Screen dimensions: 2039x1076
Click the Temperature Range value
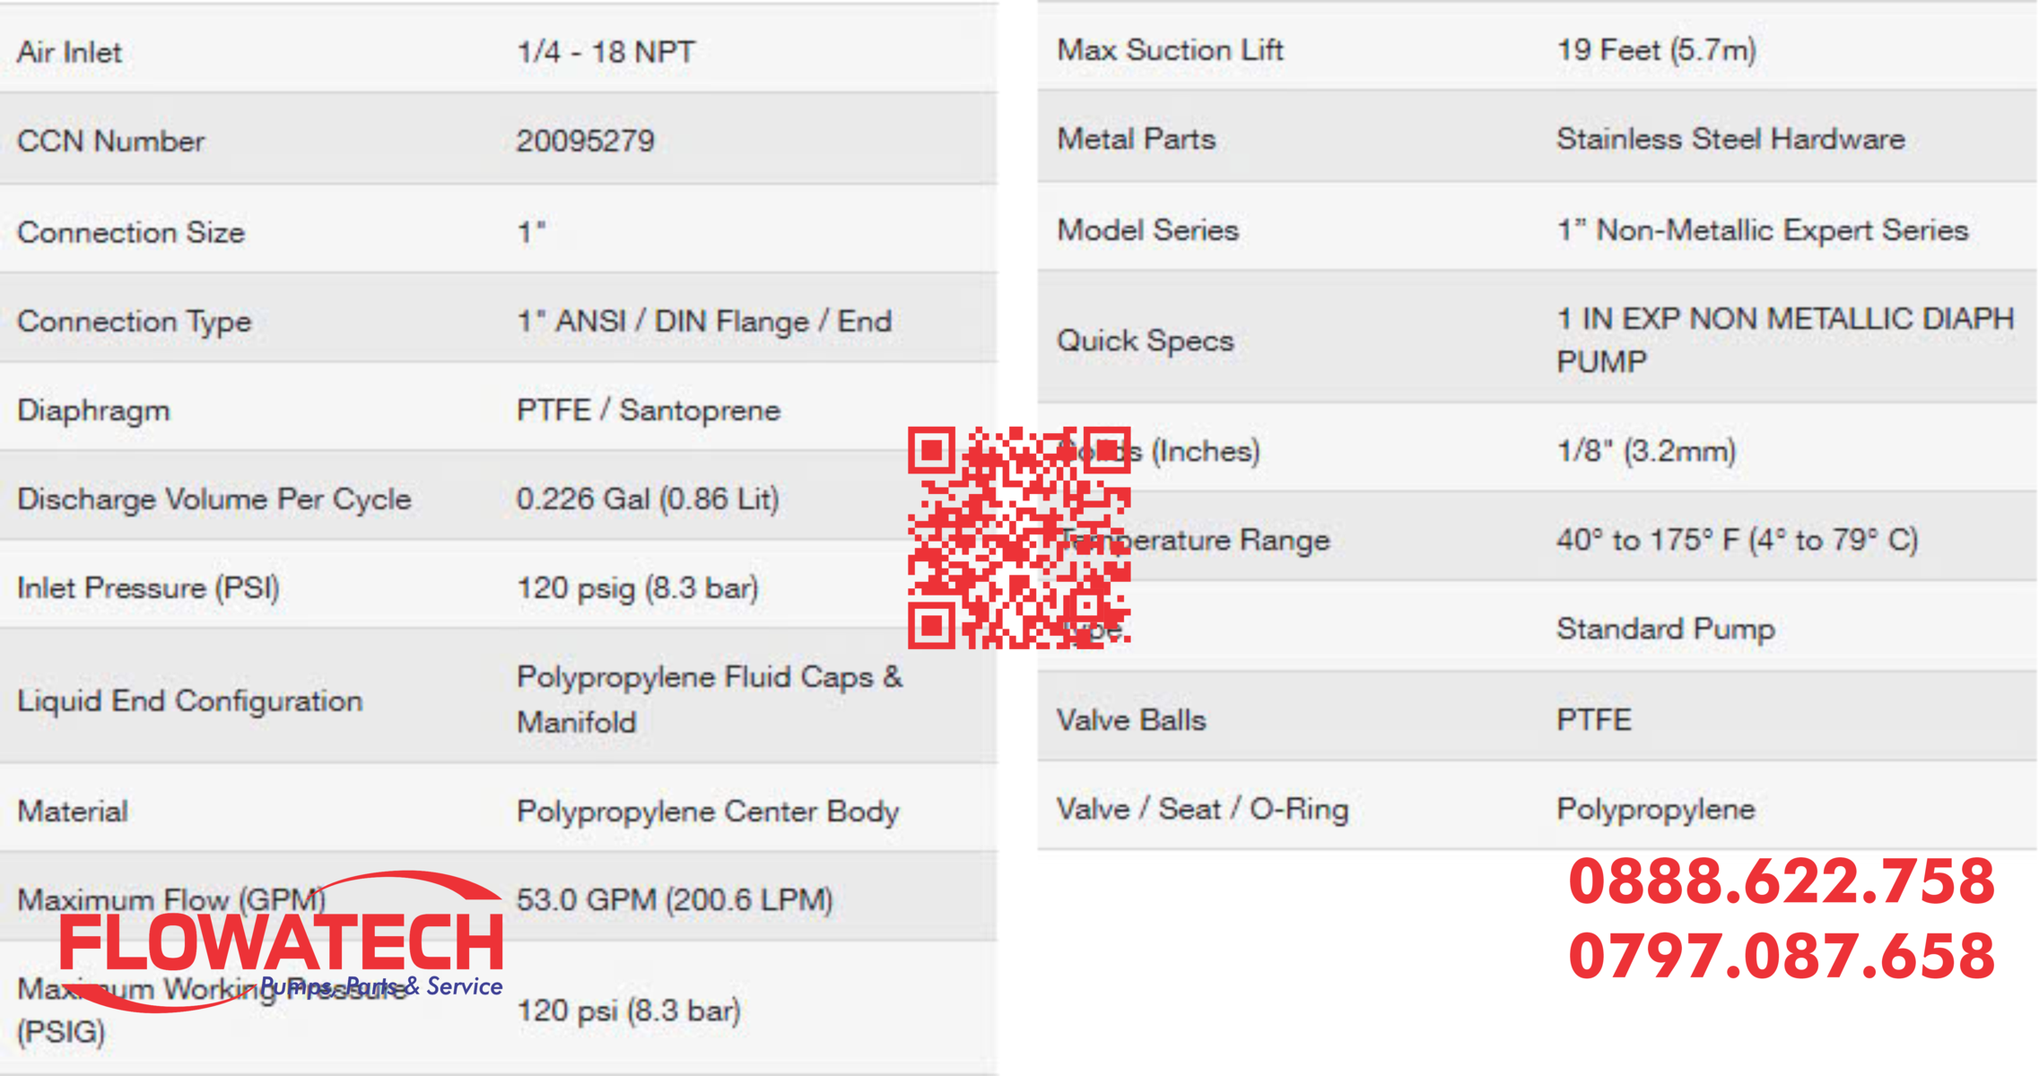click(1738, 540)
